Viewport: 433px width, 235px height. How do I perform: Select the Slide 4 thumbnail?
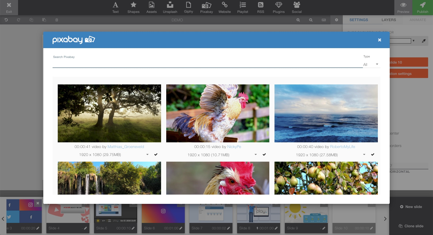[x=68, y=214]
